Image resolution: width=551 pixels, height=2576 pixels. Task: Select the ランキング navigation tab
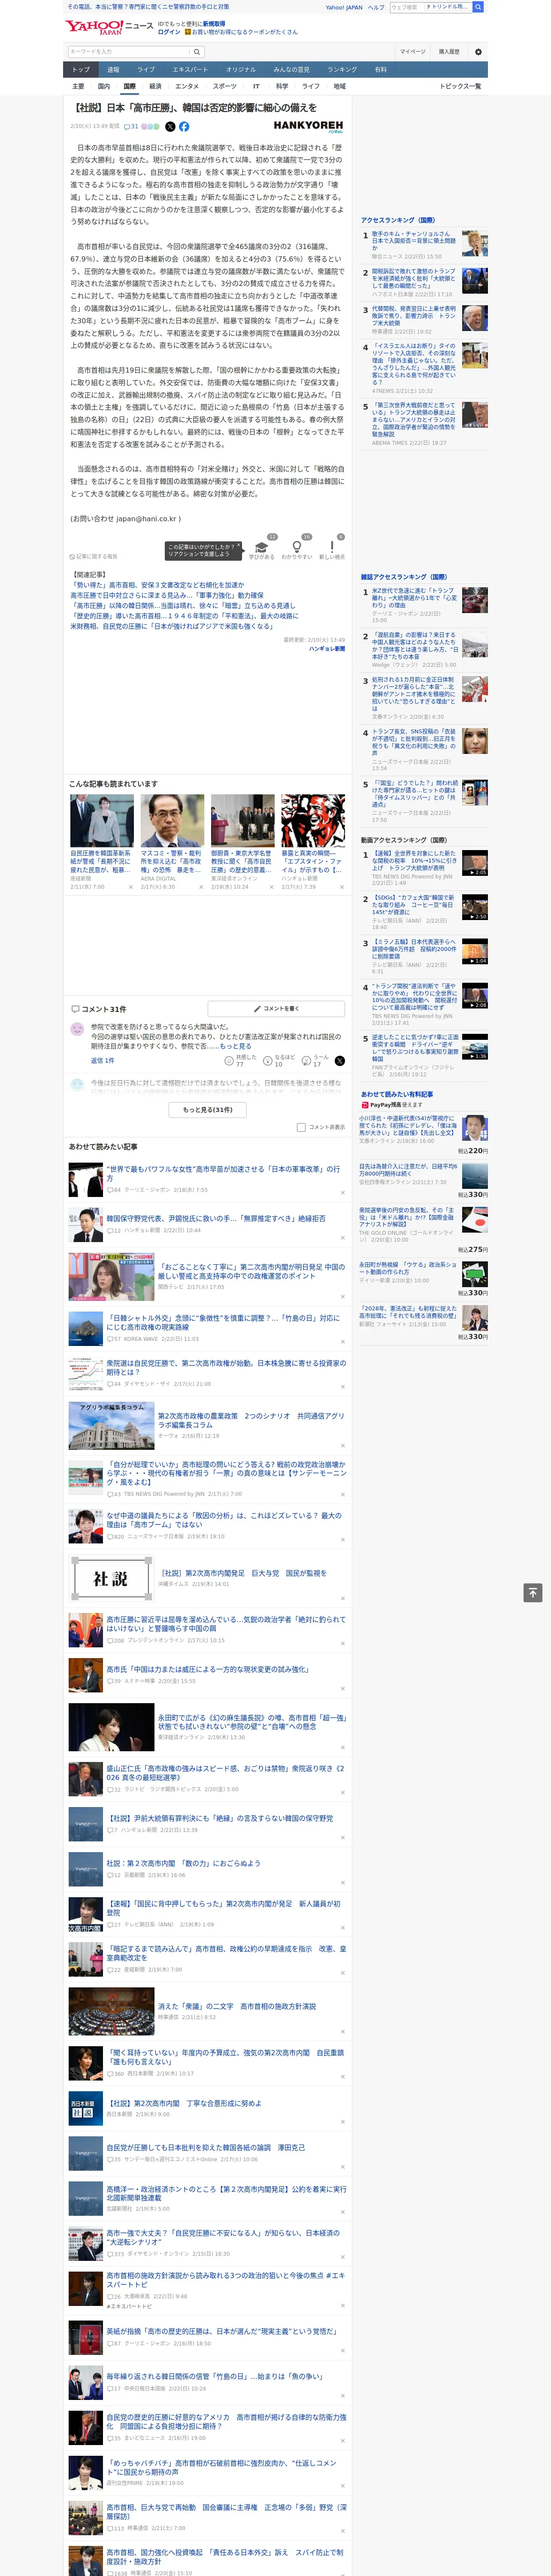tap(342, 70)
